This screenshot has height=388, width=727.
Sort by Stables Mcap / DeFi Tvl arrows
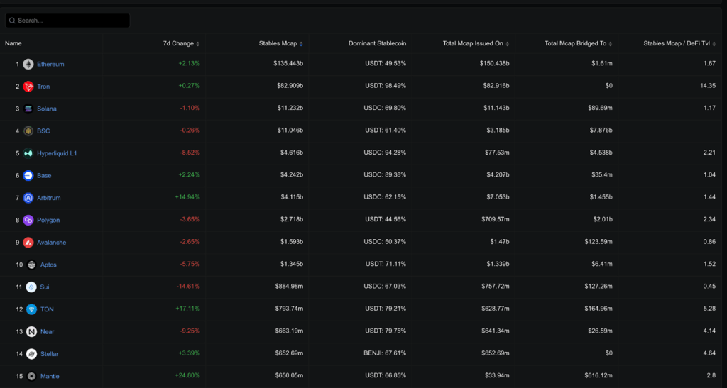coord(714,44)
